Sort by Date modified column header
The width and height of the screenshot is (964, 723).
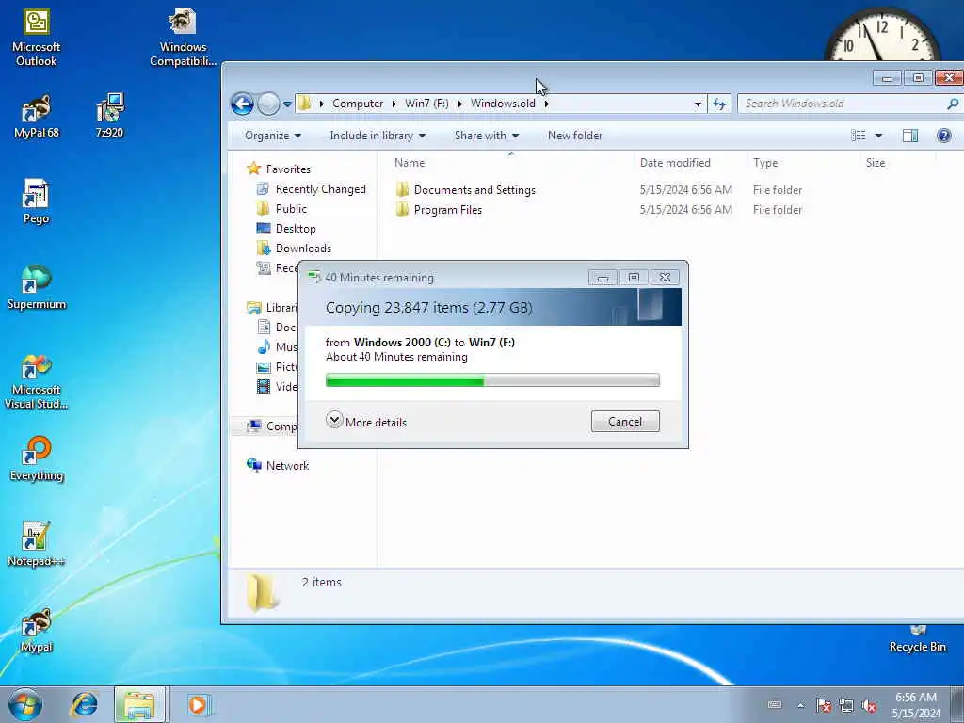(x=690, y=162)
